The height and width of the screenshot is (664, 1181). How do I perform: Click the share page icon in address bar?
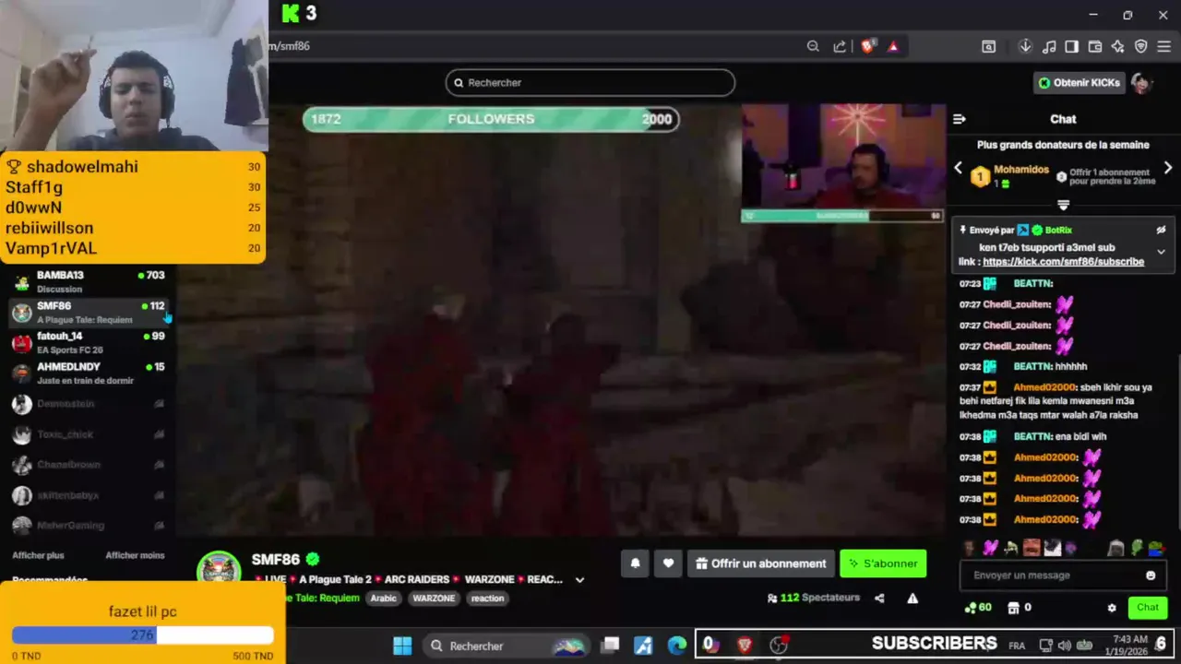[x=840, y=46]
